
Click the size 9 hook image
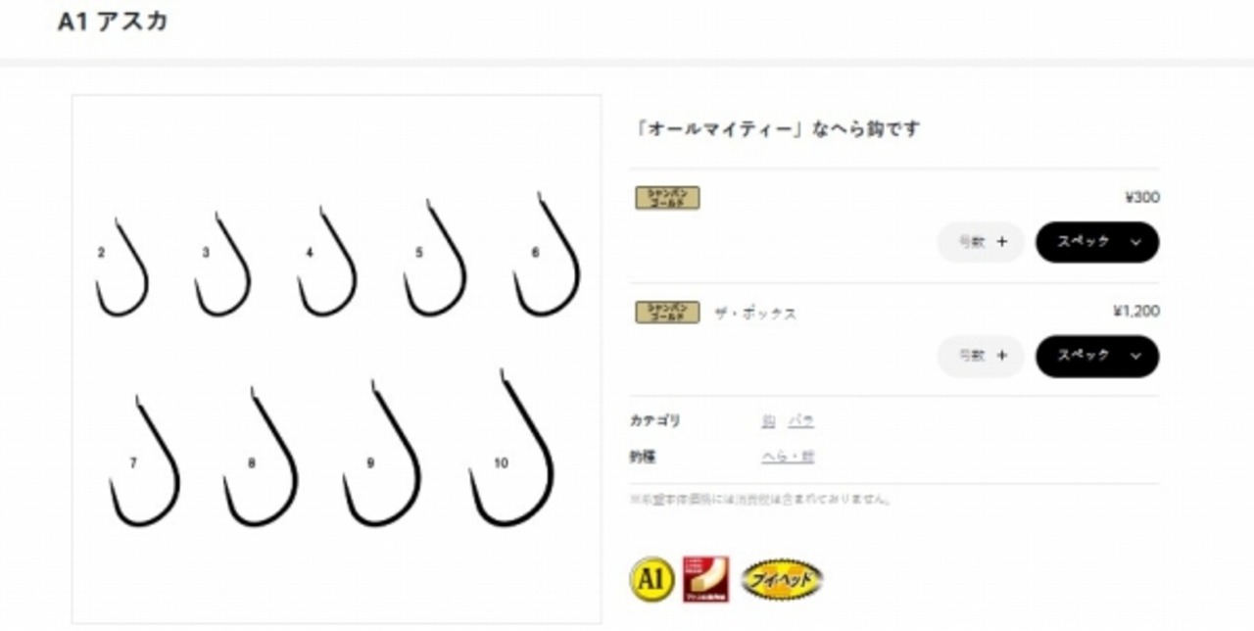tap(382, 453)
